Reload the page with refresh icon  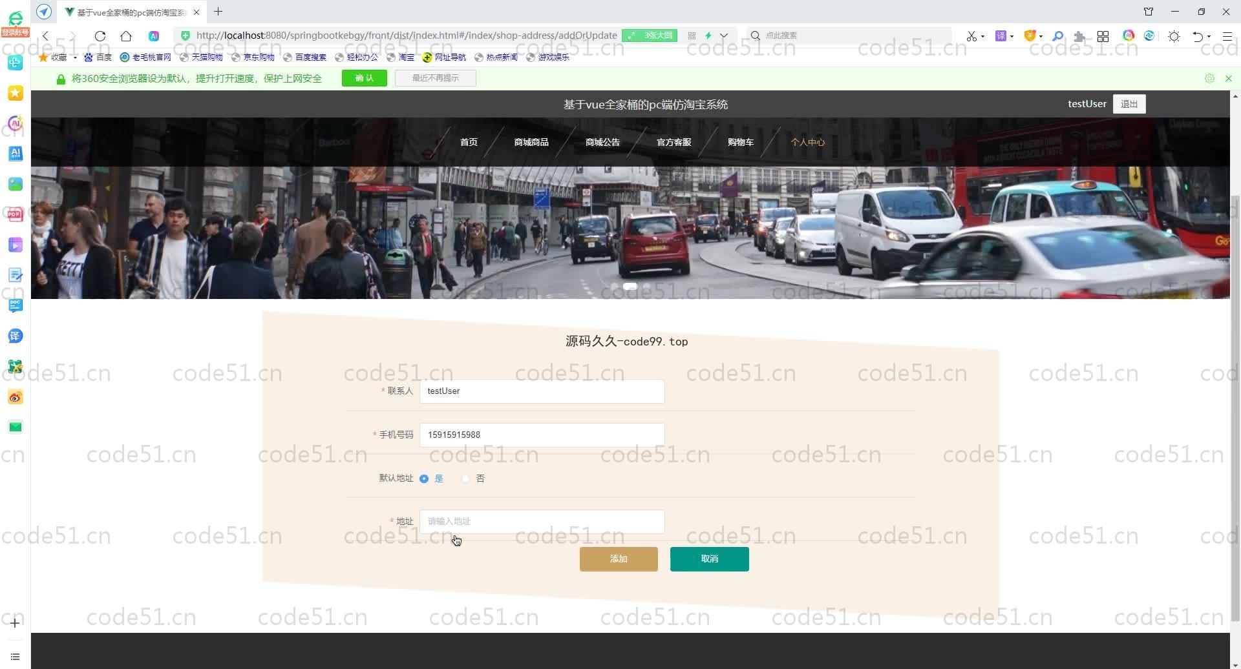(x=100, y=36)
